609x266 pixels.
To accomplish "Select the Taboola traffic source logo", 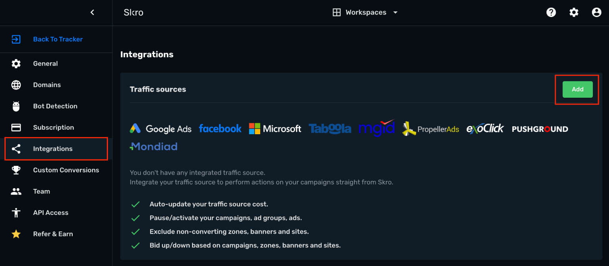I will (330, 129).
